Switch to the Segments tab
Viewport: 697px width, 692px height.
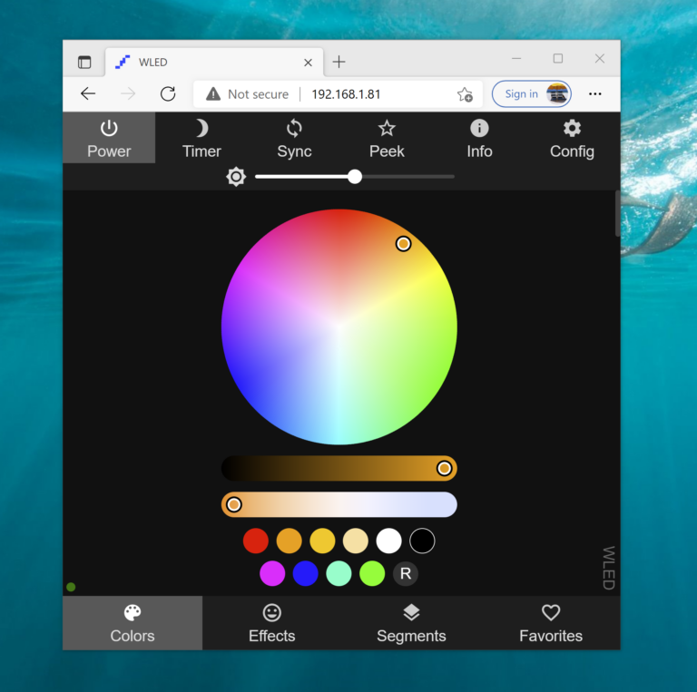tap(411, 623)
